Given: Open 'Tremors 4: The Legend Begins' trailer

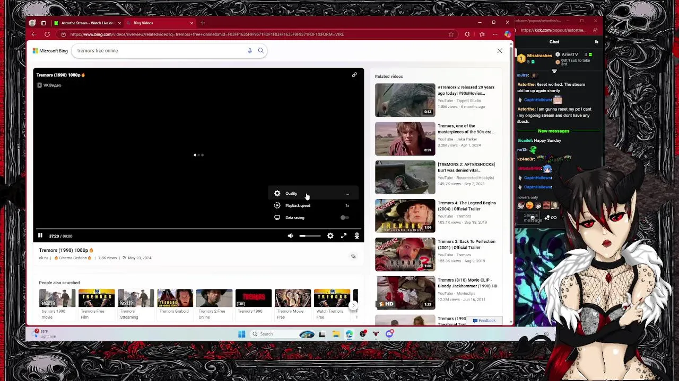Looking at the screenshot, I should tap(405, 216).
